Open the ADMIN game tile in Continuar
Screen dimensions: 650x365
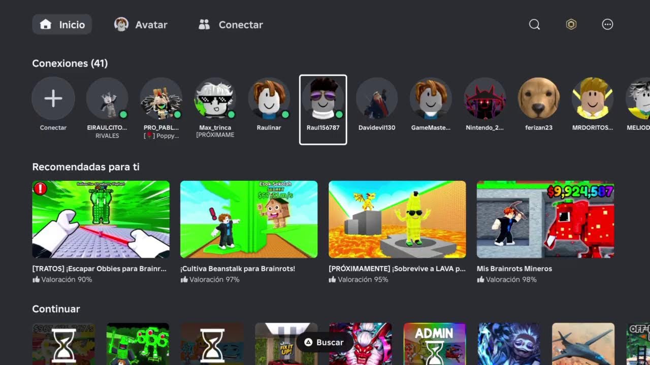tap(435, 344)
